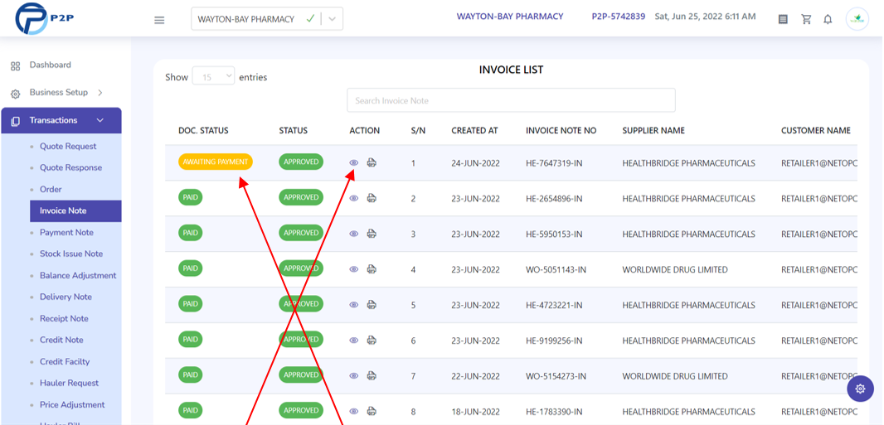The image size is (884, 425).
Task: Open the WAYTON-BAY PHARMACY business dropdown
Action: coord(267,19)
